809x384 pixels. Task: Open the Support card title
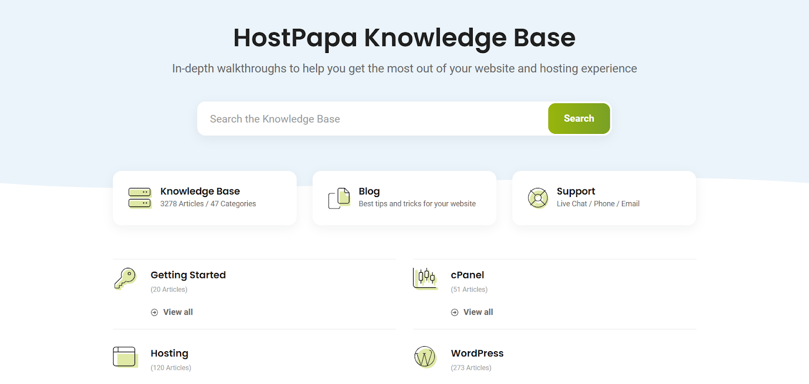point(576,191)
